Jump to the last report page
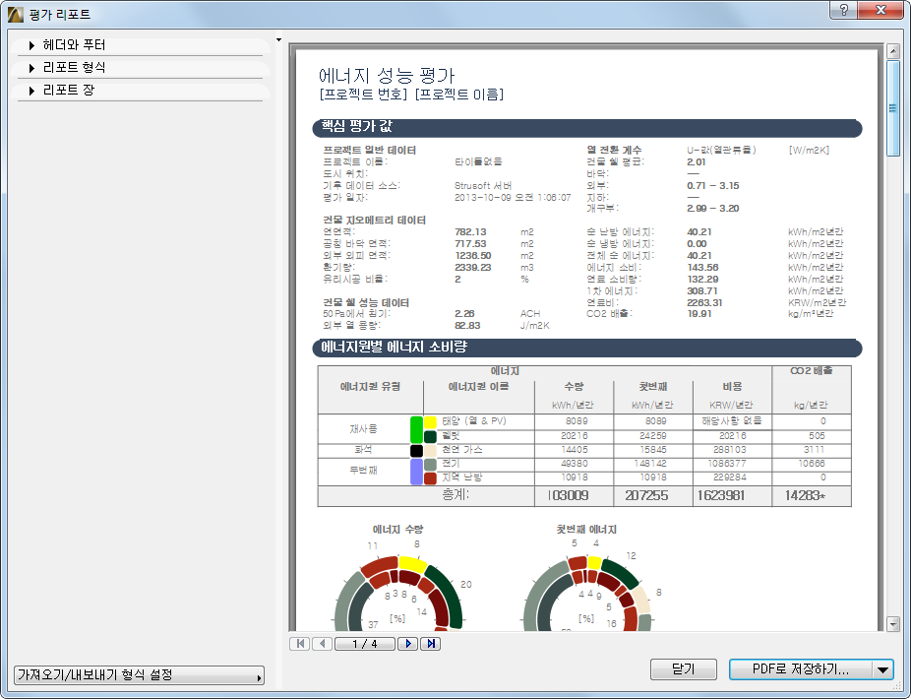911x699 pixels. tap(431, 644)
